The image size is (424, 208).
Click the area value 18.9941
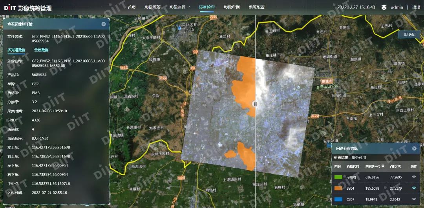pyautogui.click(x=371, y=199)
